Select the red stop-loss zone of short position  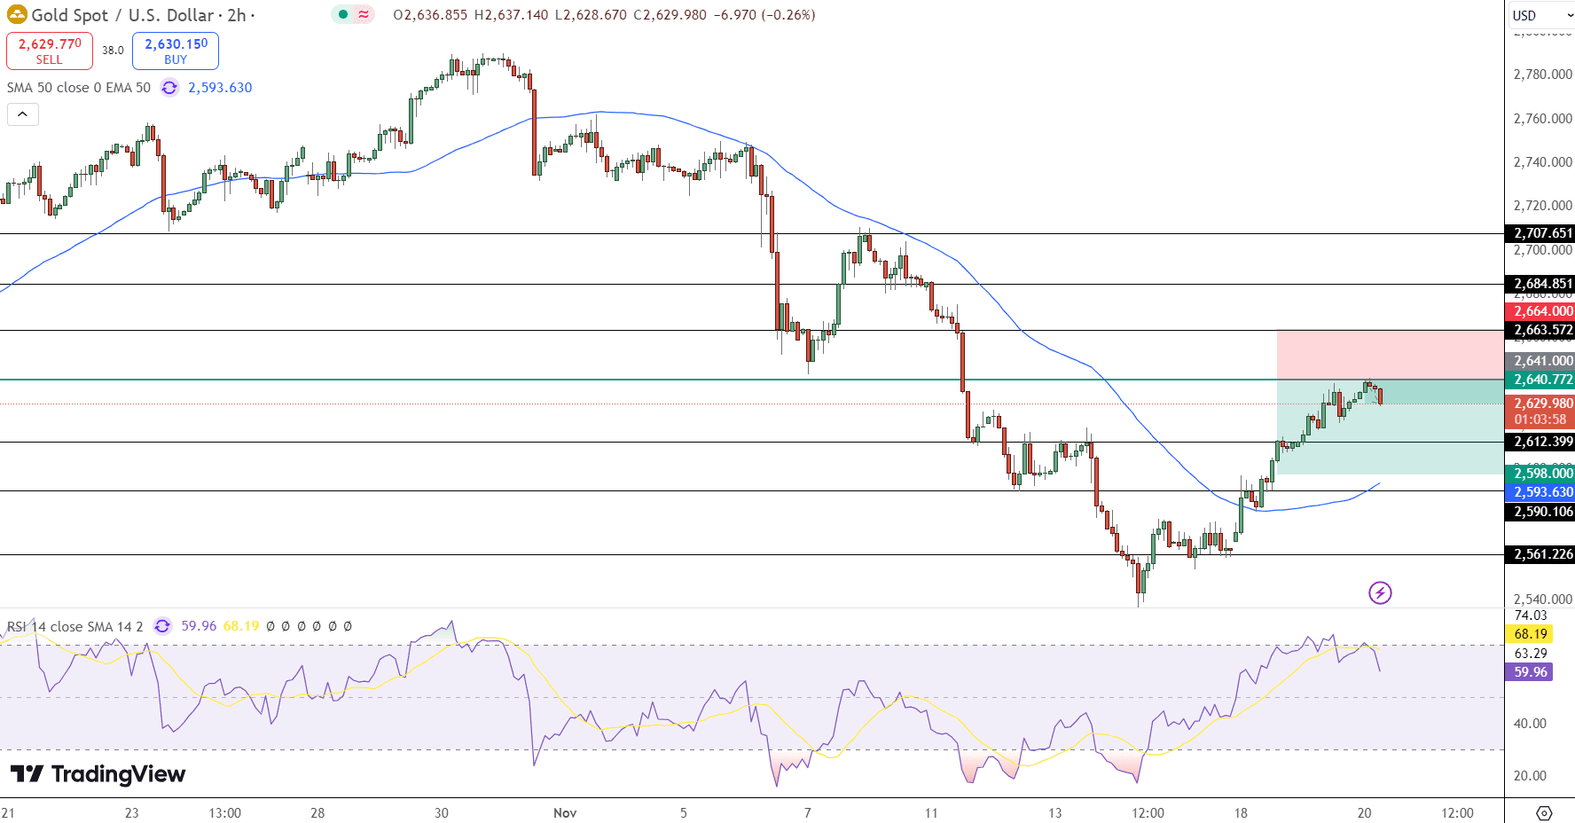click(1391, 355)
